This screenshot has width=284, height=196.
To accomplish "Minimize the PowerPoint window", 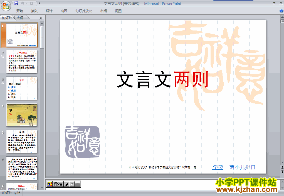I will [267, 3].
